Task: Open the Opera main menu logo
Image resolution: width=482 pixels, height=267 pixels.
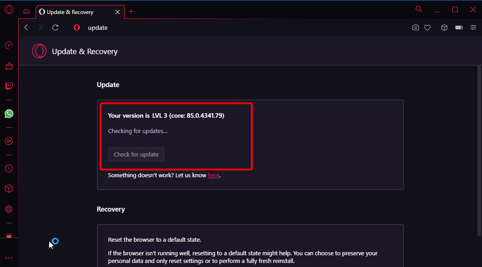Action: (x=9, y=9)
